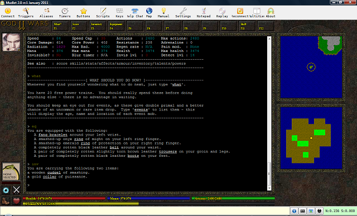Open the Timers toolbar icon

pyautogui.click(x=65, y=13)
